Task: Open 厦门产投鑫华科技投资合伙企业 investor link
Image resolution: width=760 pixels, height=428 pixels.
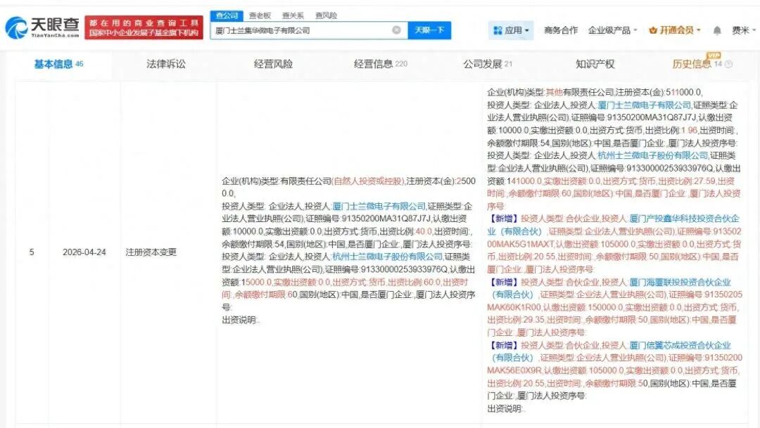Action: pos(680,219)
